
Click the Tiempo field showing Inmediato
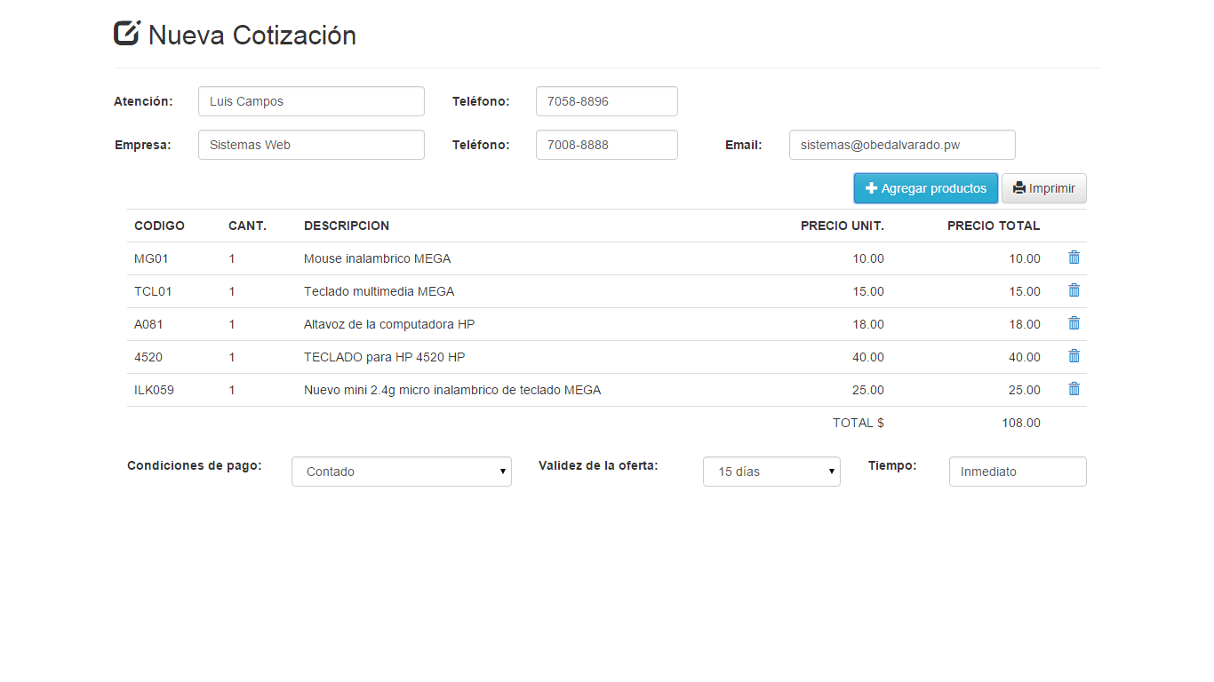tap(1017, 472)
